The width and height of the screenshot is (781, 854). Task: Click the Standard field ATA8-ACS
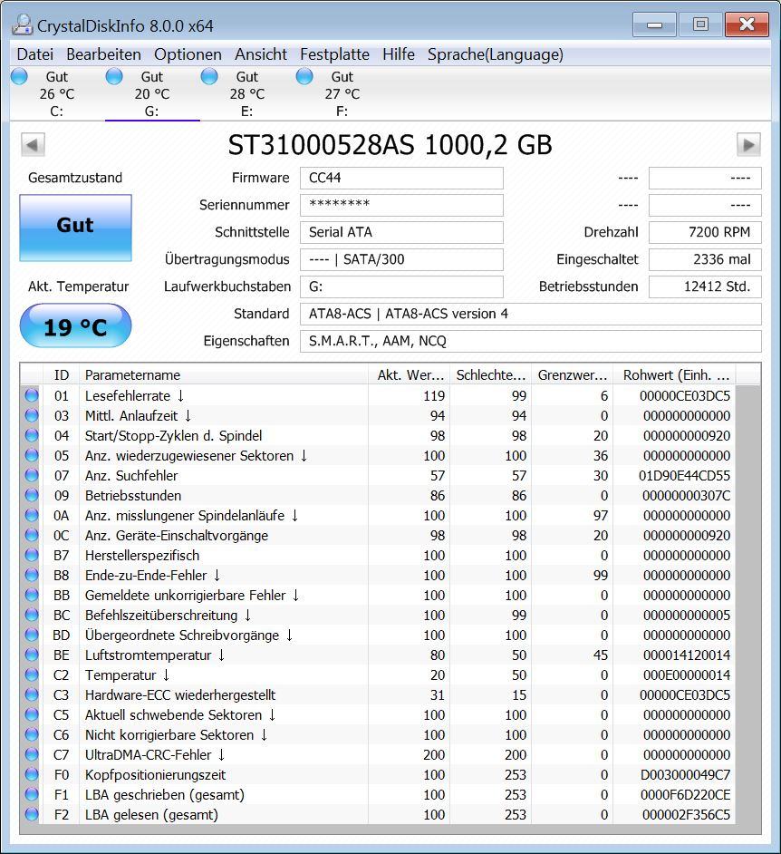(531, 315)
